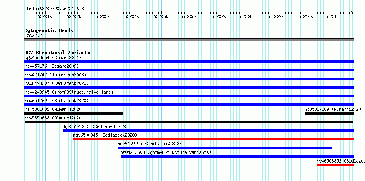Click the blue bar of nsv4233608

pos(237,156)
